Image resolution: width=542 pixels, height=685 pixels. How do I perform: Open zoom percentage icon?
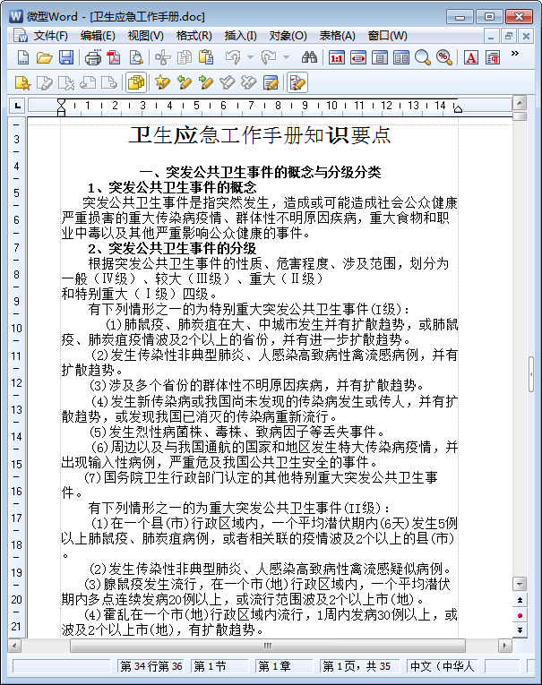point(444,57)
